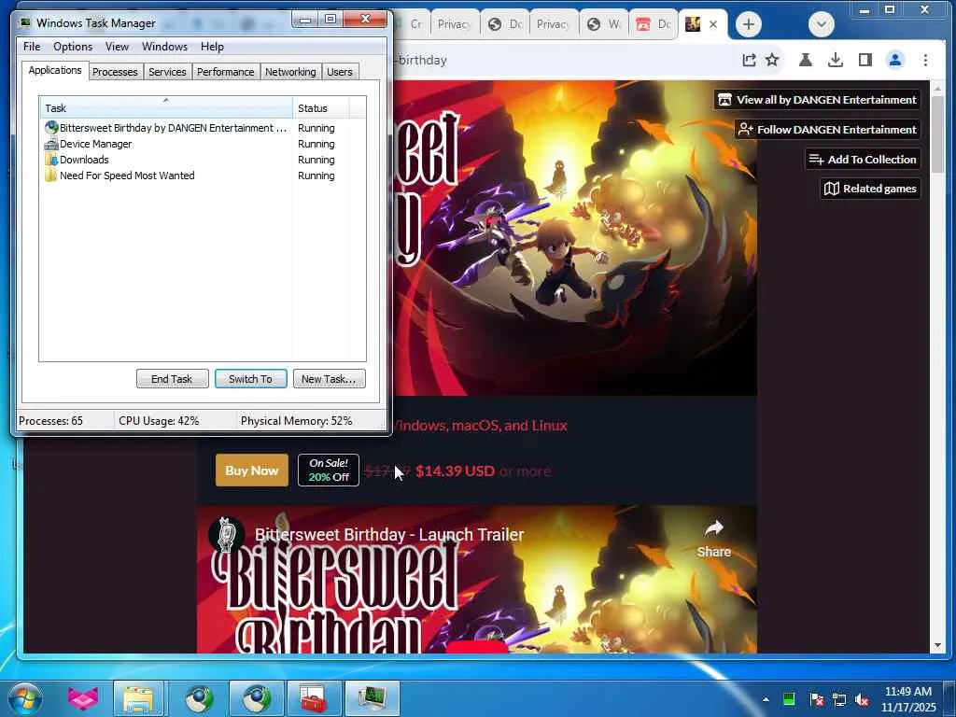This screenshot has width=956, height=717.
Task: Switch to the Processes tab
Action: (x=115, y=72)
